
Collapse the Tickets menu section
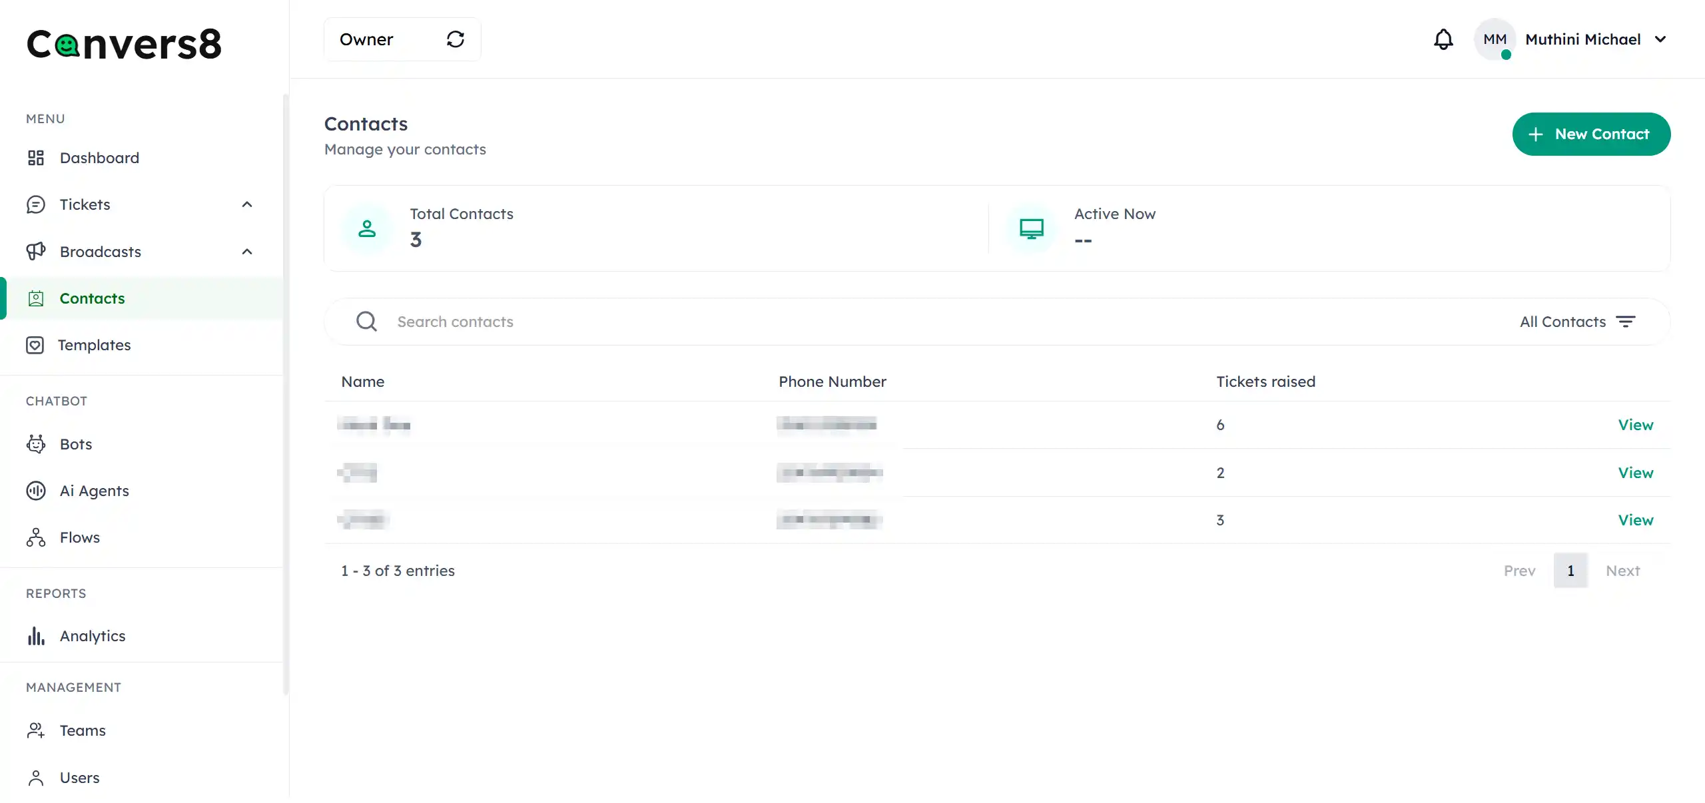[x=246, y=204]
